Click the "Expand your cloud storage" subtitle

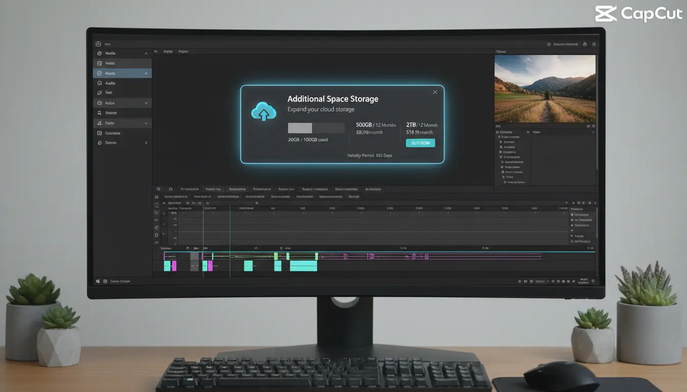pos(321,109)
